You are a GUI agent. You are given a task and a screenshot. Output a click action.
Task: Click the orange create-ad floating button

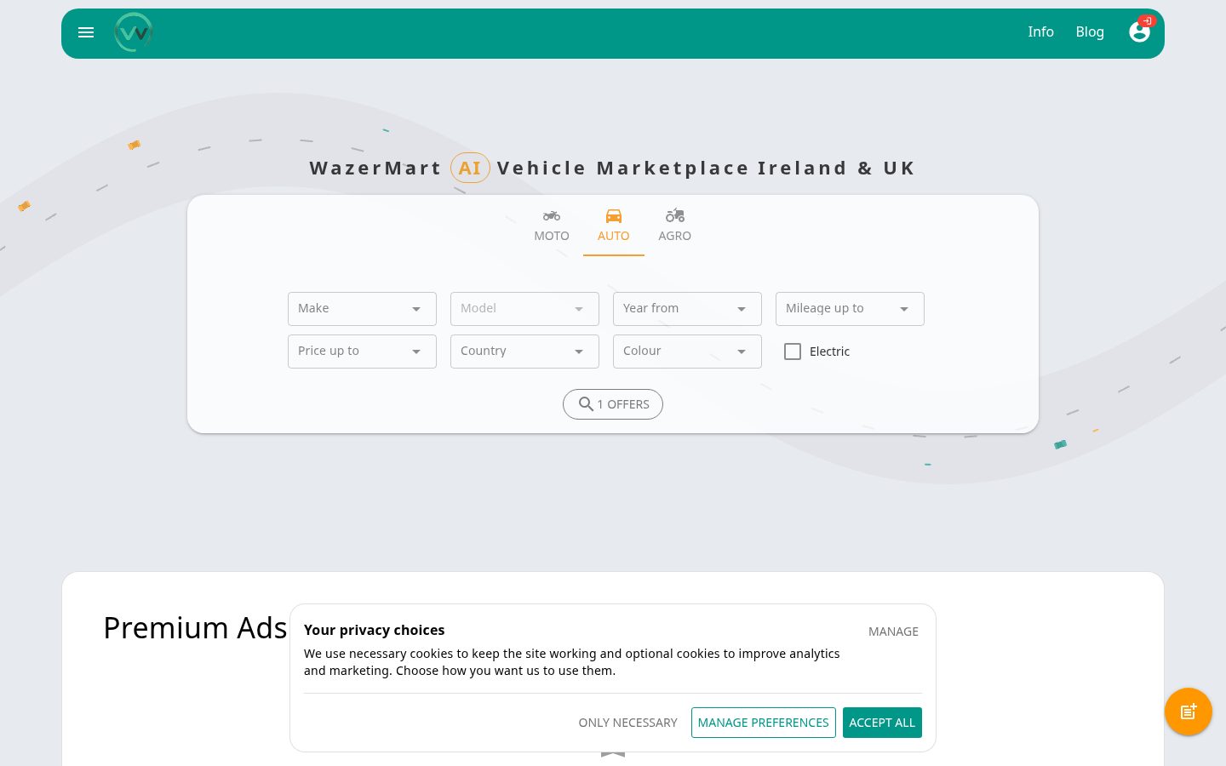click(x=1189, y=712)
